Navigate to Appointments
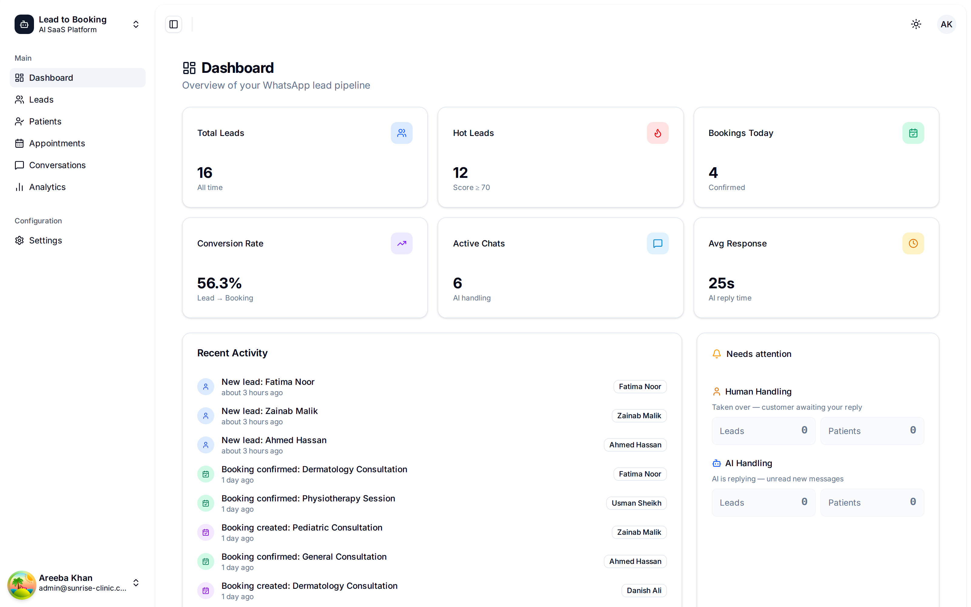971x607 pixels. (77, 143)
